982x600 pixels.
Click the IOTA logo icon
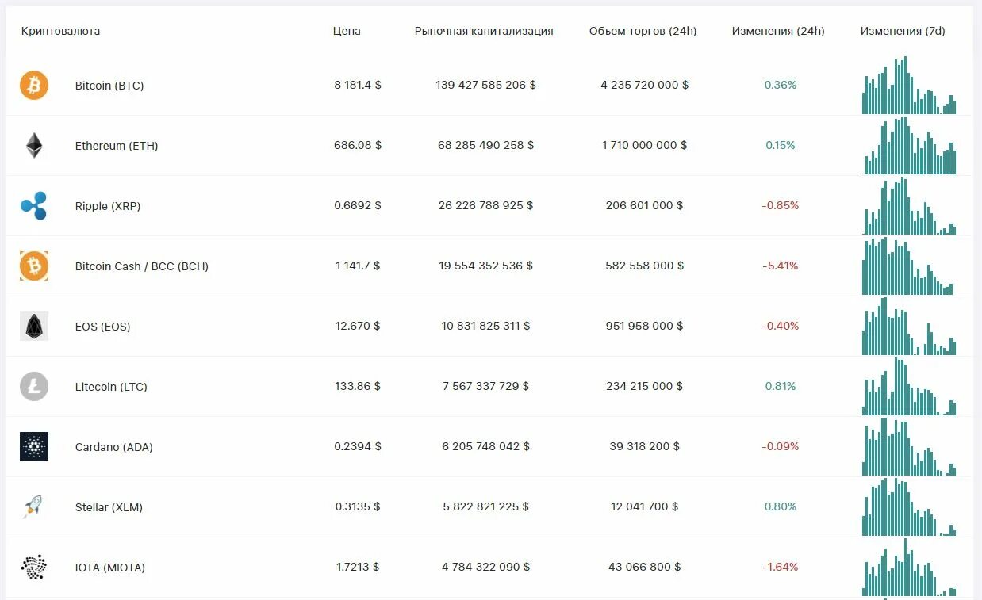point(34,568)
